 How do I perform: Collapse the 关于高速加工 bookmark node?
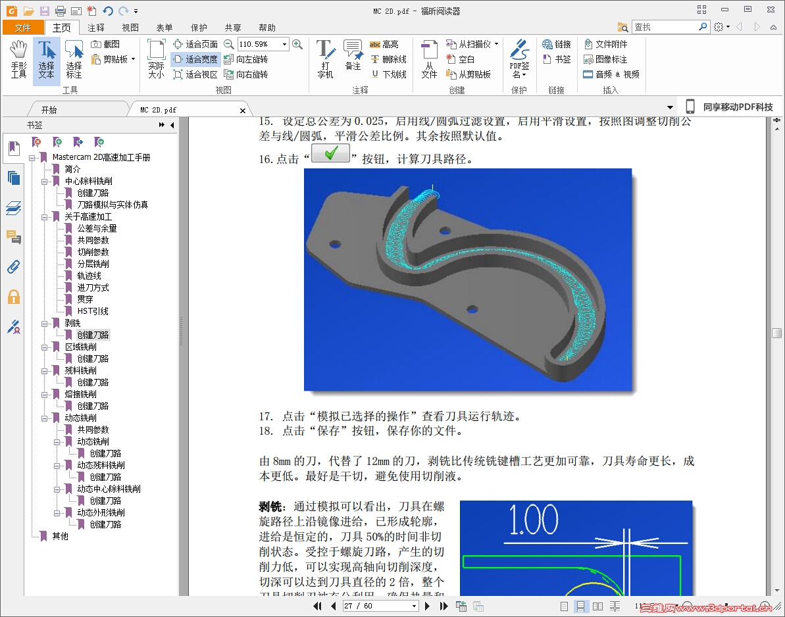45,216
